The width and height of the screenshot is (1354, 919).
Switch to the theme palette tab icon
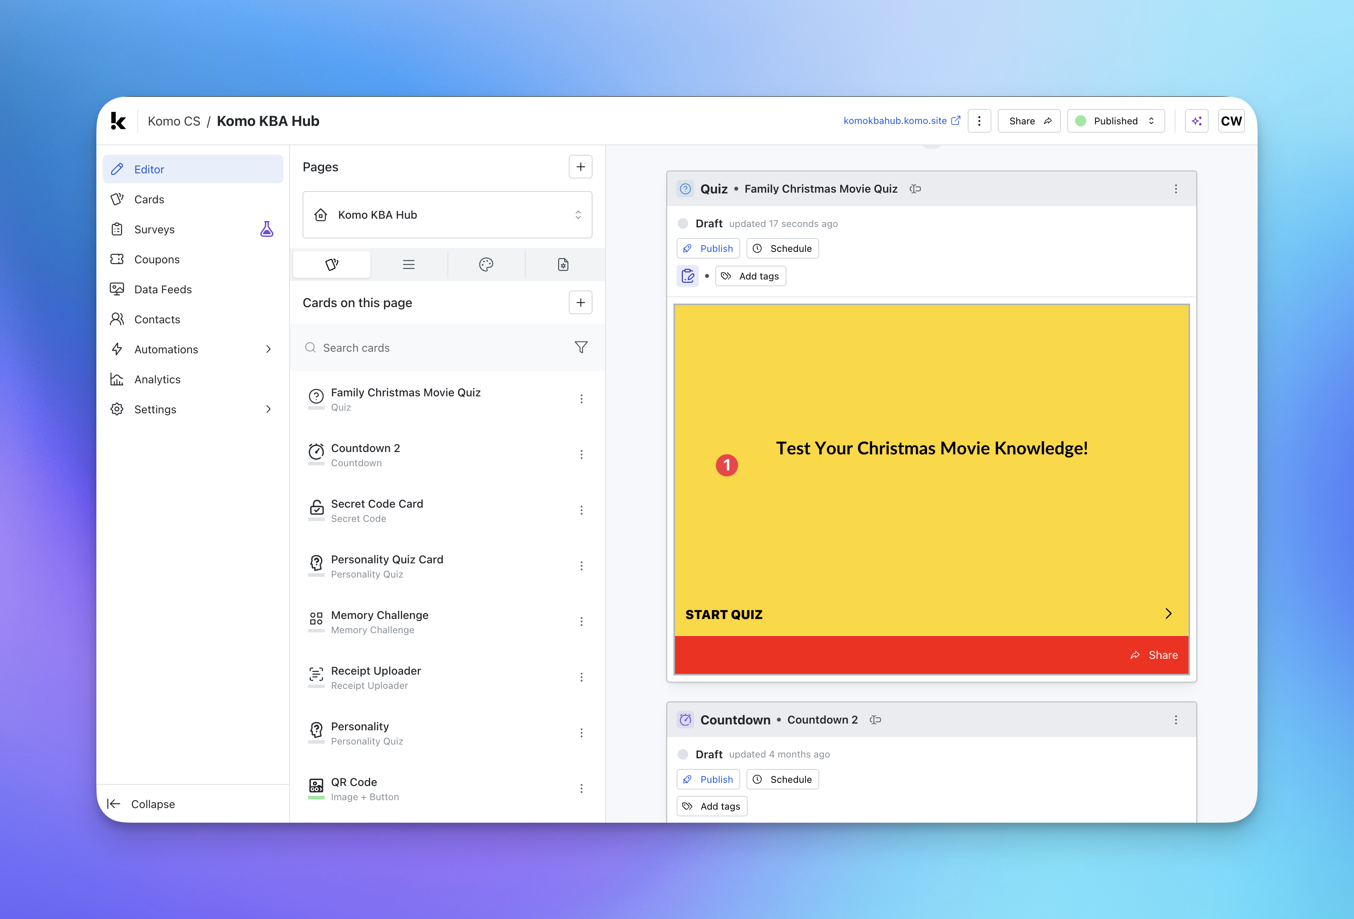point(486,264)
